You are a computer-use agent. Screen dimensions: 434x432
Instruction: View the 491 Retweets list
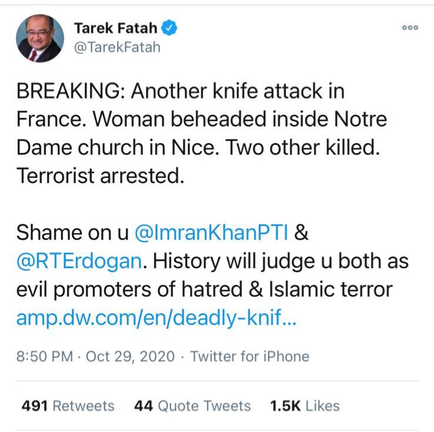(68, 406)
